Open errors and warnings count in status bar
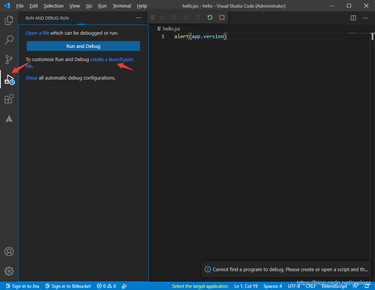The height and width of the screenshot is (290, 375). point(106,286)
